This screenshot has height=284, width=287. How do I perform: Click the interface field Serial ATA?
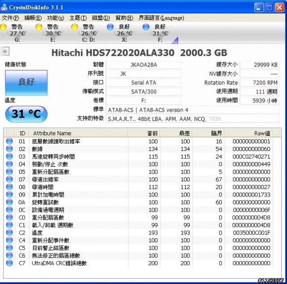point(143,83)
